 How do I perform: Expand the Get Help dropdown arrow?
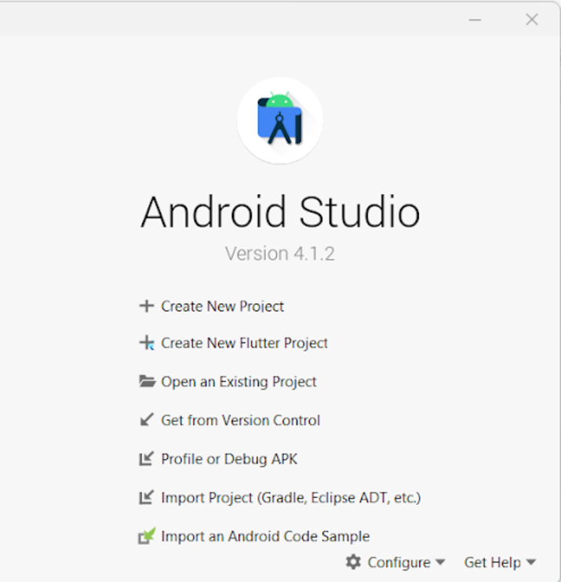pos(531,562)
